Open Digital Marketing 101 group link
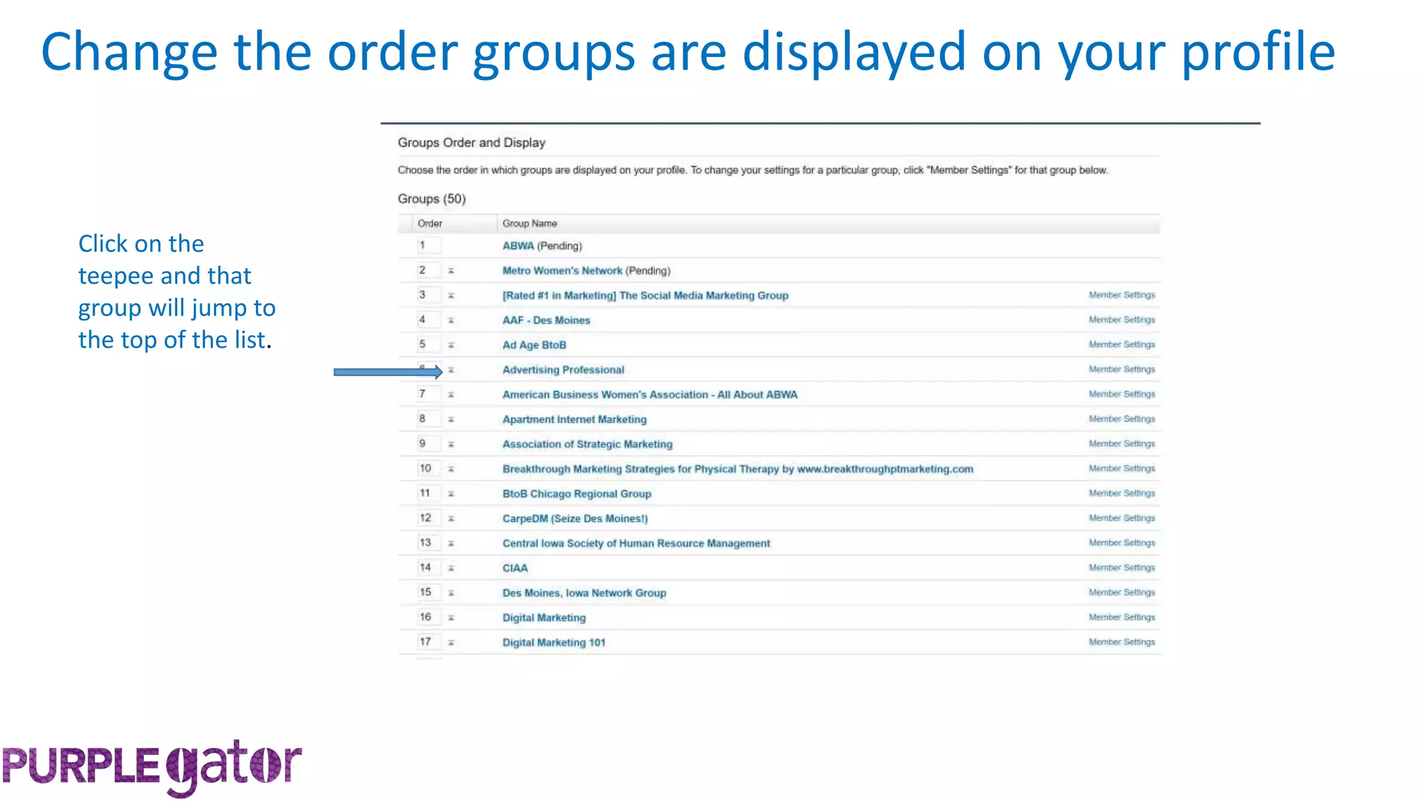1424x801 pixels. click(x=553, y=642)
